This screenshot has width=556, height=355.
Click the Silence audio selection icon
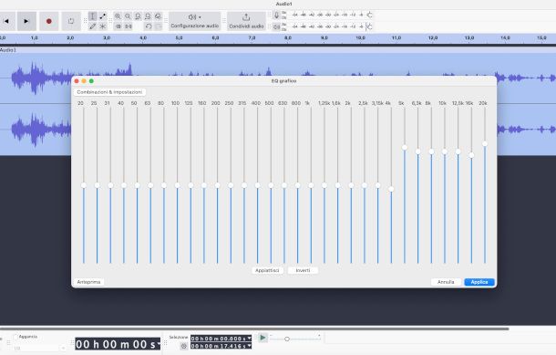tap(129, 26)
